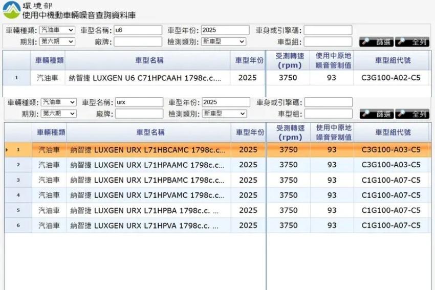
Task: Click 3750 rpm cell in the L71HPBA row
Action: pos(289,210)
